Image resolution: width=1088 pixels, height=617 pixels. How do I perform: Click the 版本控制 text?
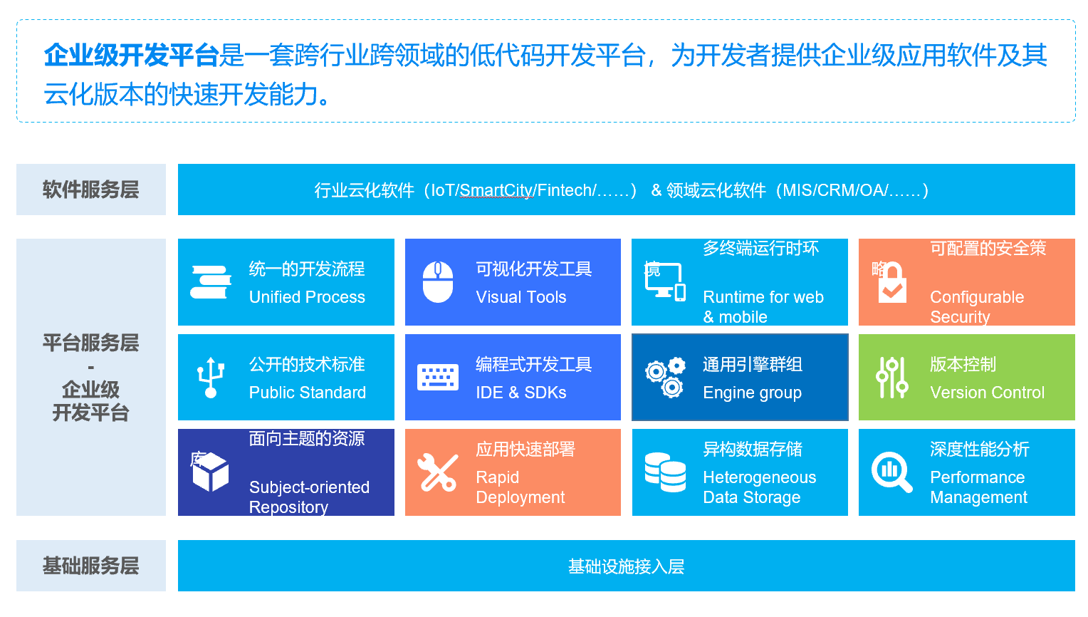(x=963, y=364)
